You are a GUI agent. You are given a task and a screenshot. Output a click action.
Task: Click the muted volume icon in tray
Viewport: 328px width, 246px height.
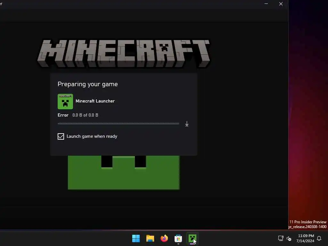289,238
